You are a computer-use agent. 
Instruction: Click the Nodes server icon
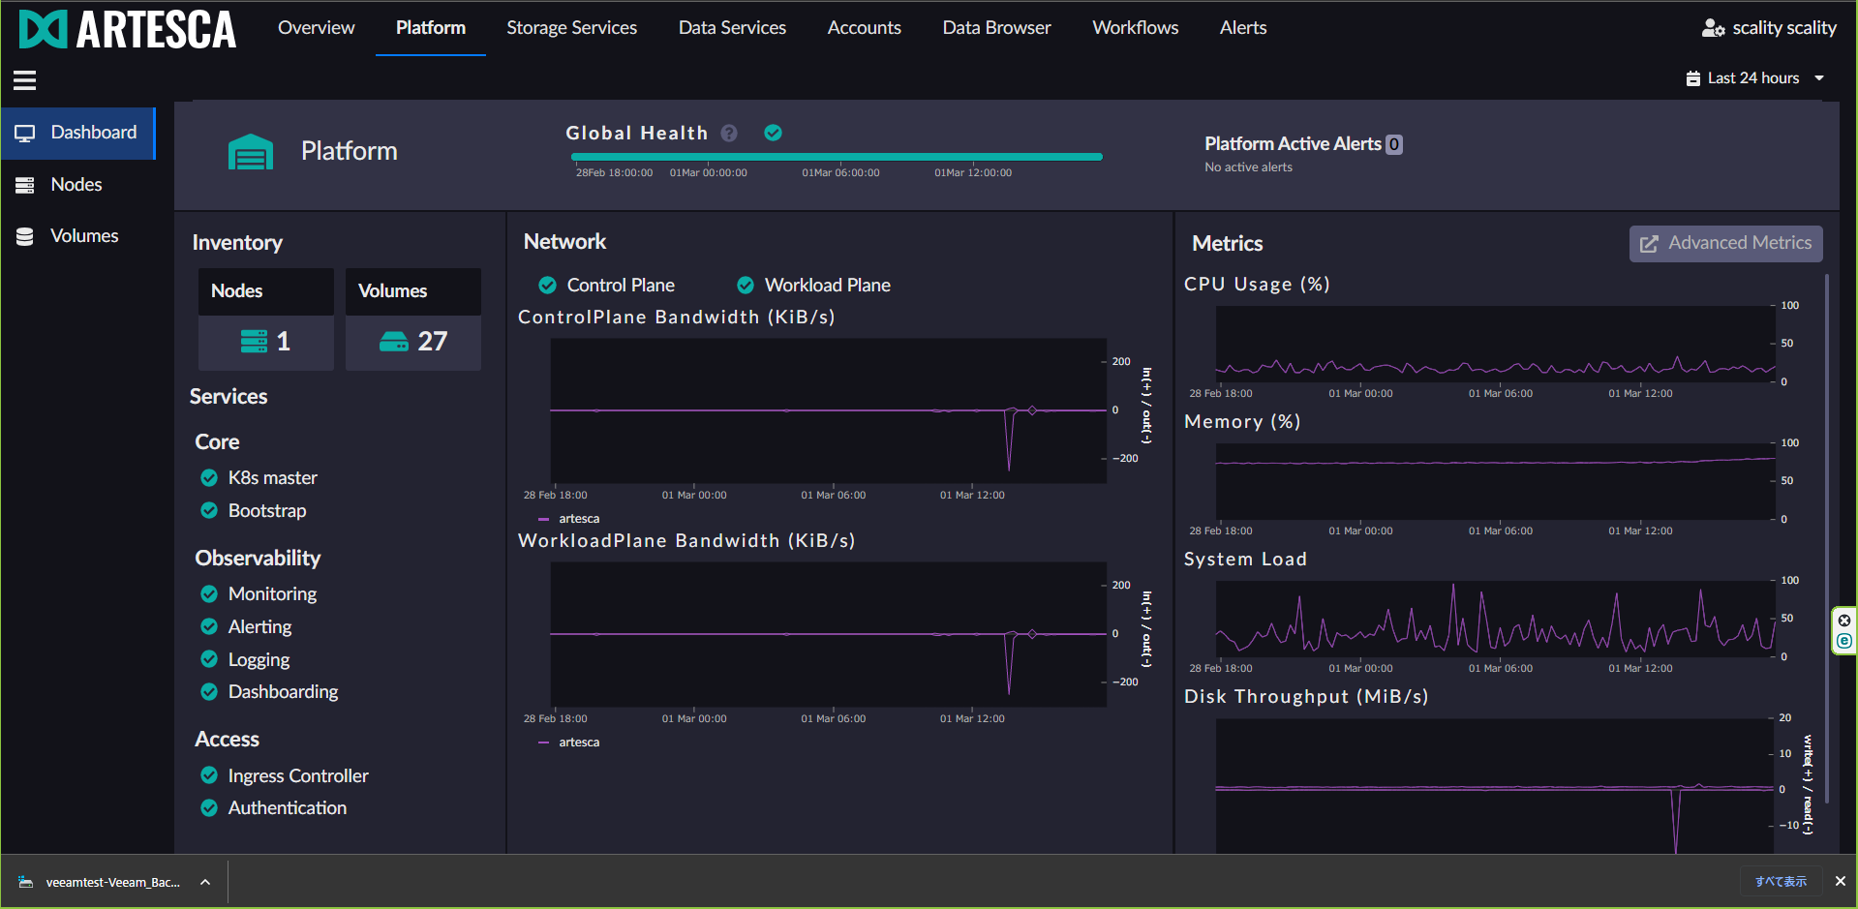point(25,185)
